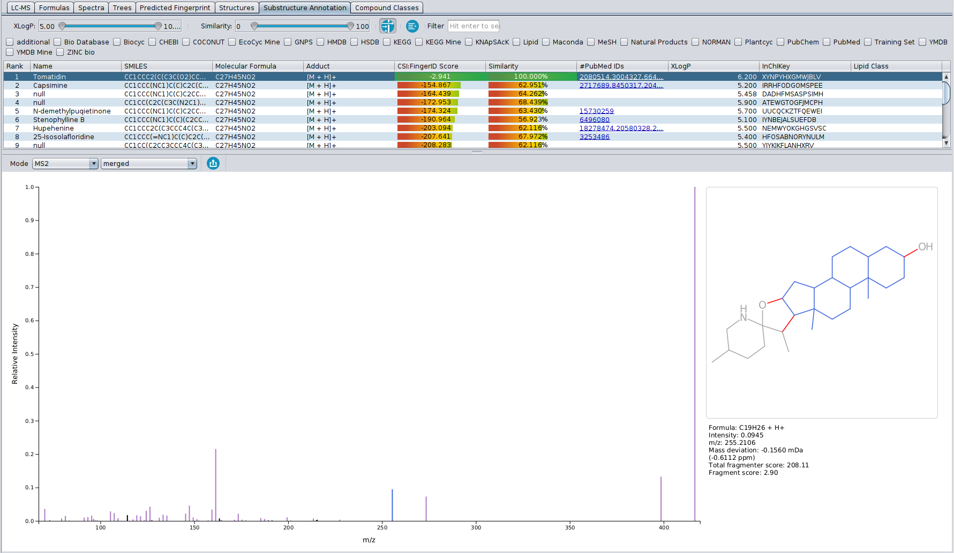
Task: Enable the NORMAN checkbox
Action: pos(695,42)
